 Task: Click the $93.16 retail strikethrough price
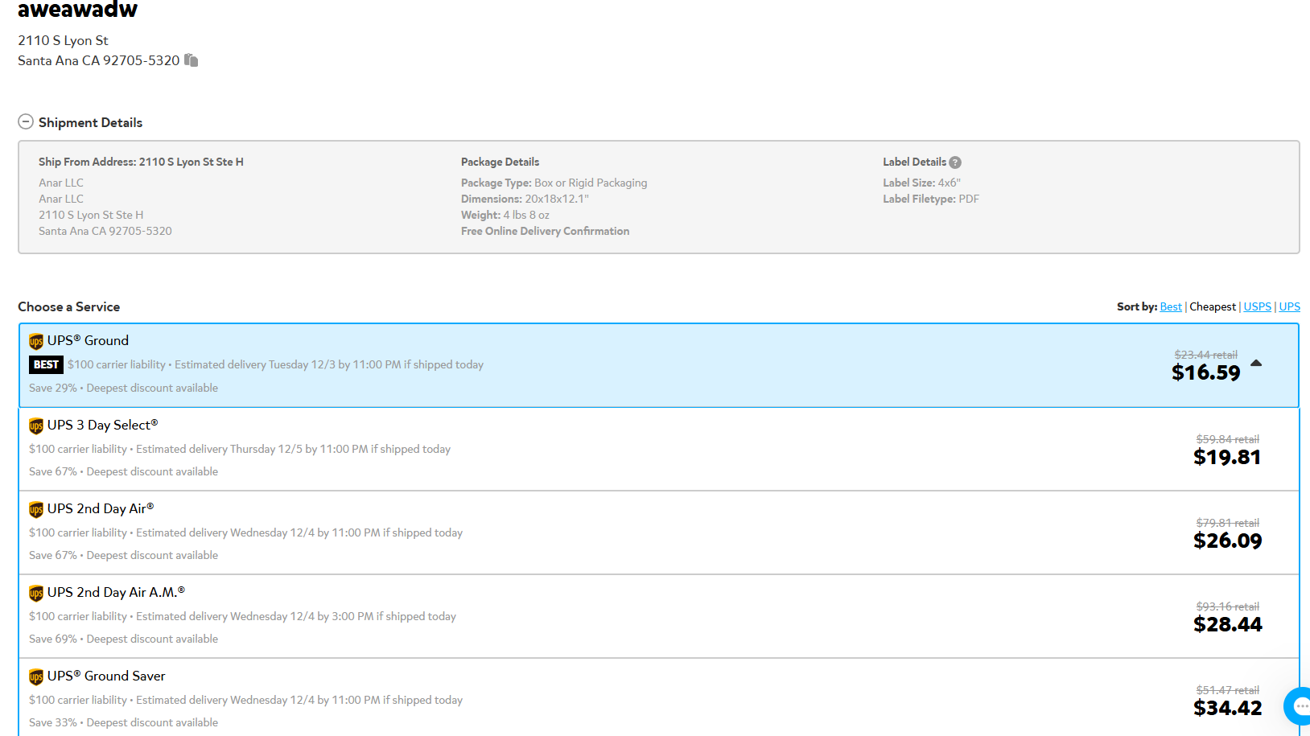click(x=1227, y=606)
